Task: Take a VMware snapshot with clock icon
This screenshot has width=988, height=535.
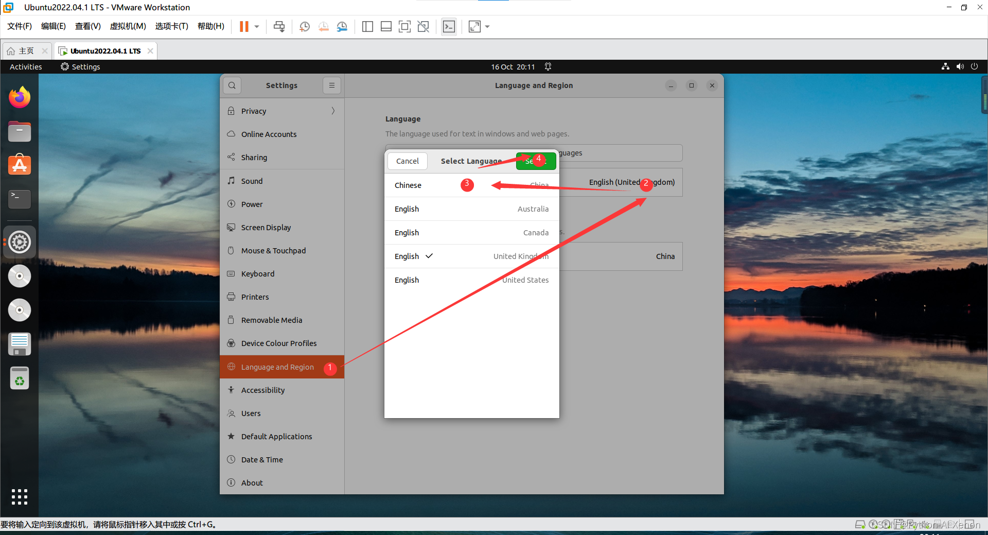Action: [x=305, y=26]
